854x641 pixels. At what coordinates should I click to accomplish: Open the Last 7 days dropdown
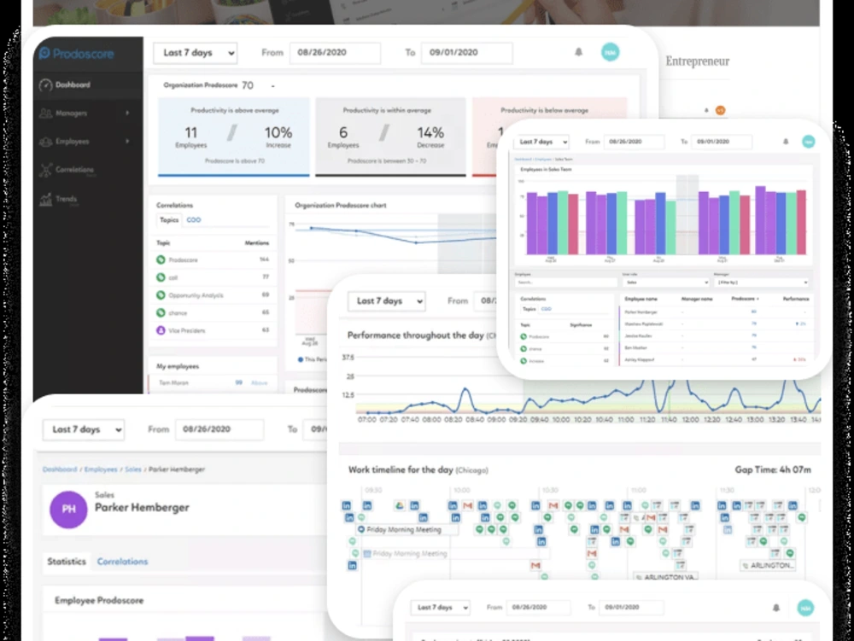coord(195,53)
